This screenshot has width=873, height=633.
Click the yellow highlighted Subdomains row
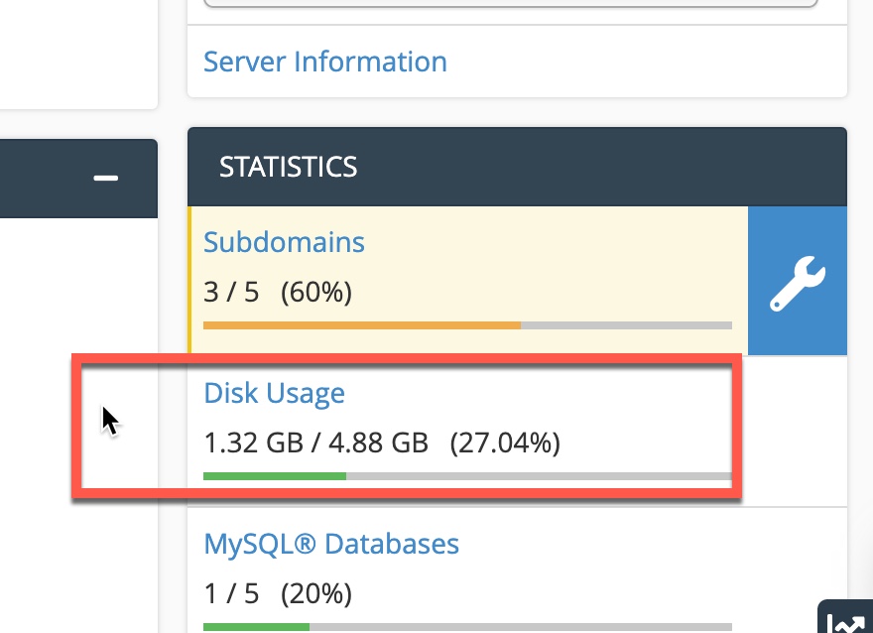(x=467, y=281)
